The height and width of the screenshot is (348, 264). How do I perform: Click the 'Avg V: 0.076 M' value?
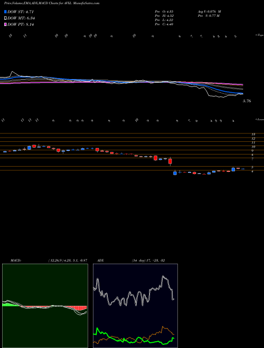[209, 11]
